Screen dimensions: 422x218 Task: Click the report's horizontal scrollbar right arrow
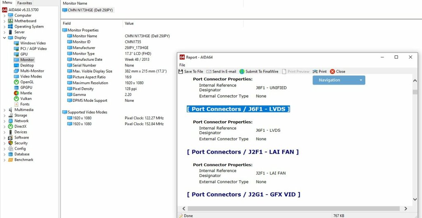pos(406,209)
